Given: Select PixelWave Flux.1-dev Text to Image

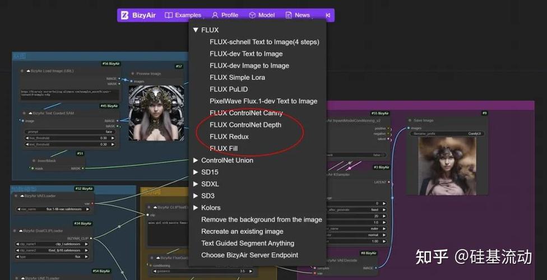Looking at the screenshot, I should pos(263,101).
